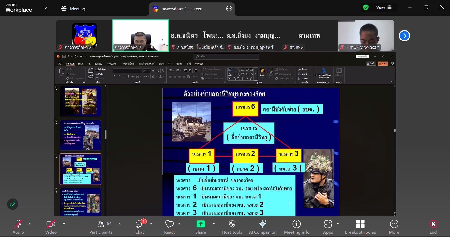Viewport: 450px width, 237px height.
Task: Collapse the PowerPoint ribbon chevron
Action: [x=392, y=82]
